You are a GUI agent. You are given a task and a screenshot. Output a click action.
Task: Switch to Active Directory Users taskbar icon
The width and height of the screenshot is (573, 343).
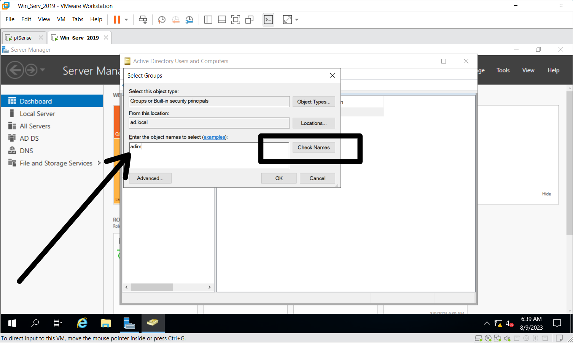click(153, 323)
